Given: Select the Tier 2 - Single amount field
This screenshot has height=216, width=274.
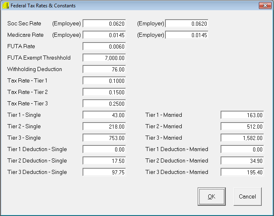Looking at the screenshot, I should 104,127.
